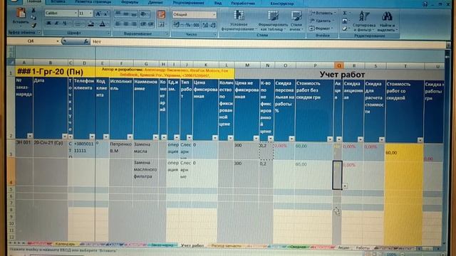Switch to the Вставка ribbon tab
Image resolution: width=456 pixels, height=256 pixels.
58,1
